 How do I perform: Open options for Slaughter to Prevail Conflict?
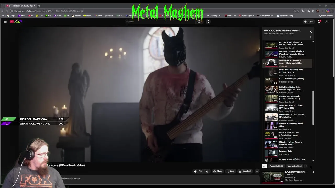click(313, 172)
